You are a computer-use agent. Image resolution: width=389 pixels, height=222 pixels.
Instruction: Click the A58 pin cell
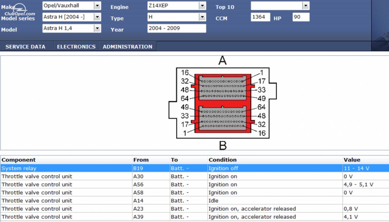[x=151, y=193]
